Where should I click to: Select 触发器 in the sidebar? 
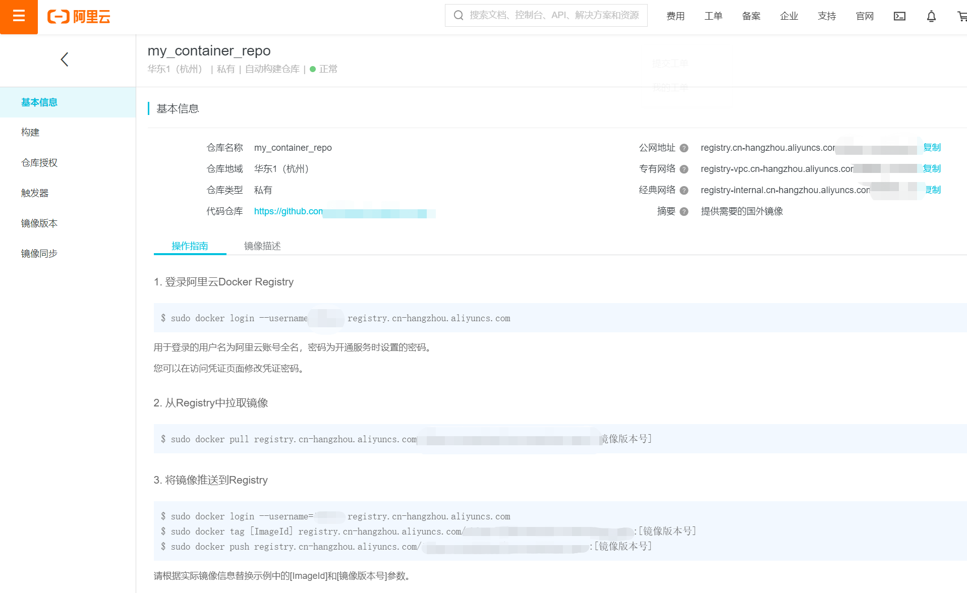68,193
